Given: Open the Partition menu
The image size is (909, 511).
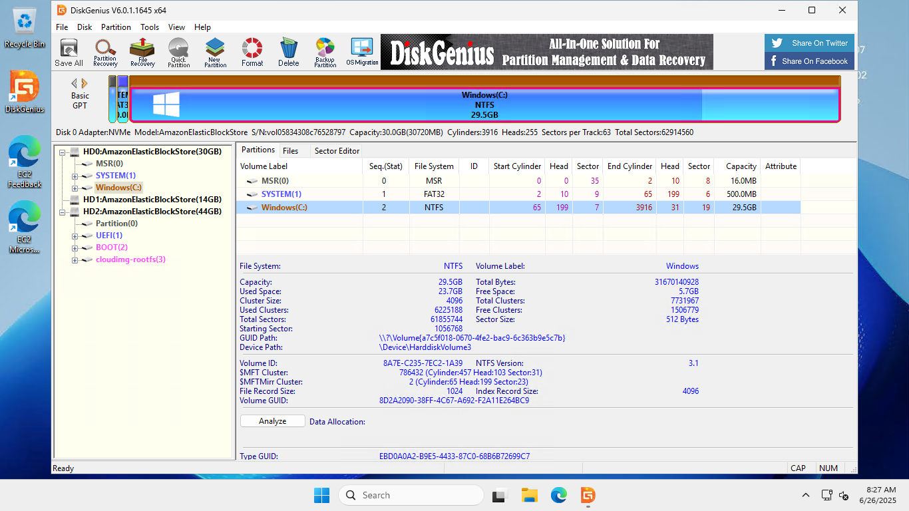Looking at the screenshot, I should [x=116, y=27].
